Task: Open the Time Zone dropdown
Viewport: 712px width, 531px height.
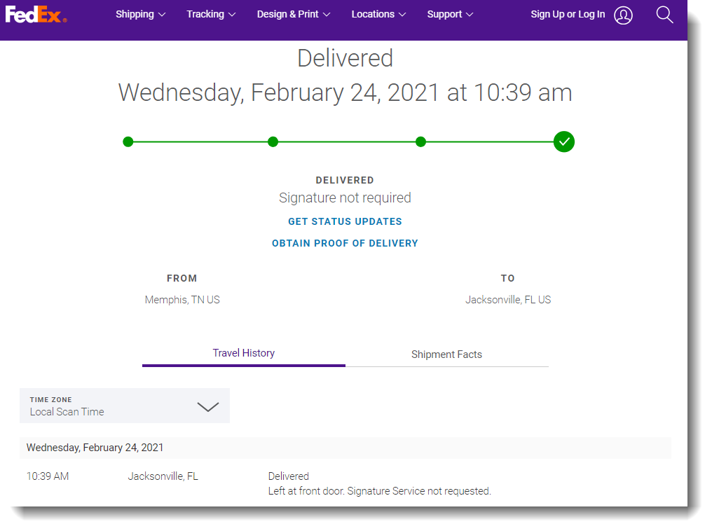Action: point(125,406)
